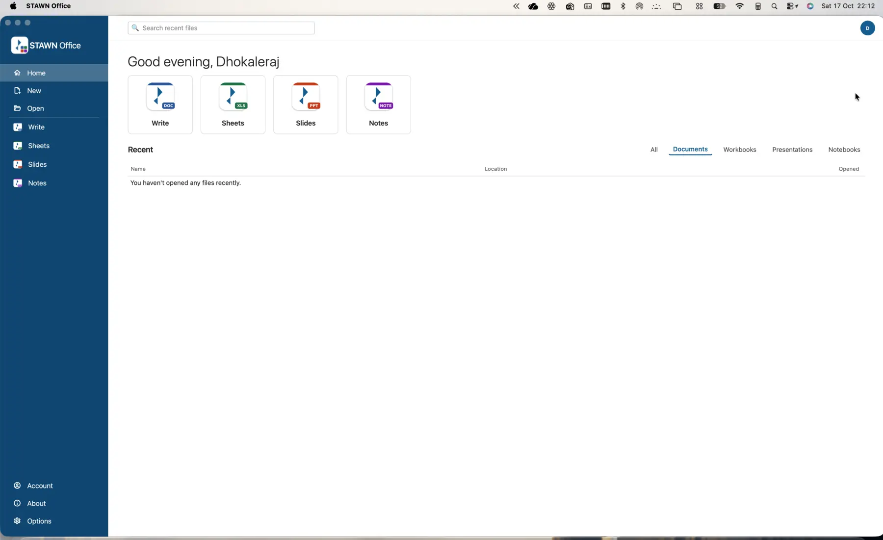Show the About page

tap(54, 503)
